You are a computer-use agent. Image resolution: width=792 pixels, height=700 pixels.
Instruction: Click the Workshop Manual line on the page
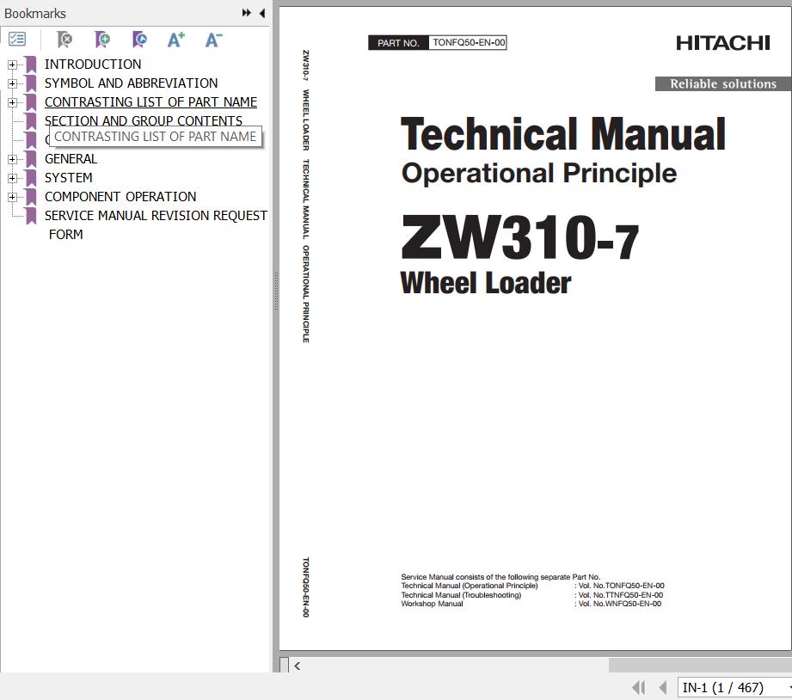pos(432,604)
